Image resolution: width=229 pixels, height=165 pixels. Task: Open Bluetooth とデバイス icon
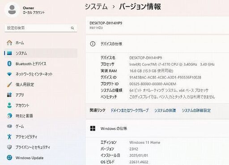[9, 64]
